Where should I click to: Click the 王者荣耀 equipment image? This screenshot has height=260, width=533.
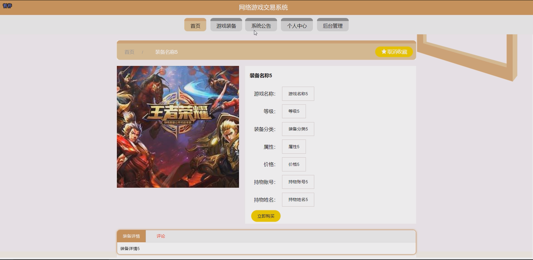point(178,127)
